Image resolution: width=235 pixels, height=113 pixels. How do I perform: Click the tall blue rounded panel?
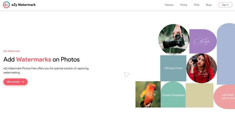pyautogui.click(x=226, y=54)
